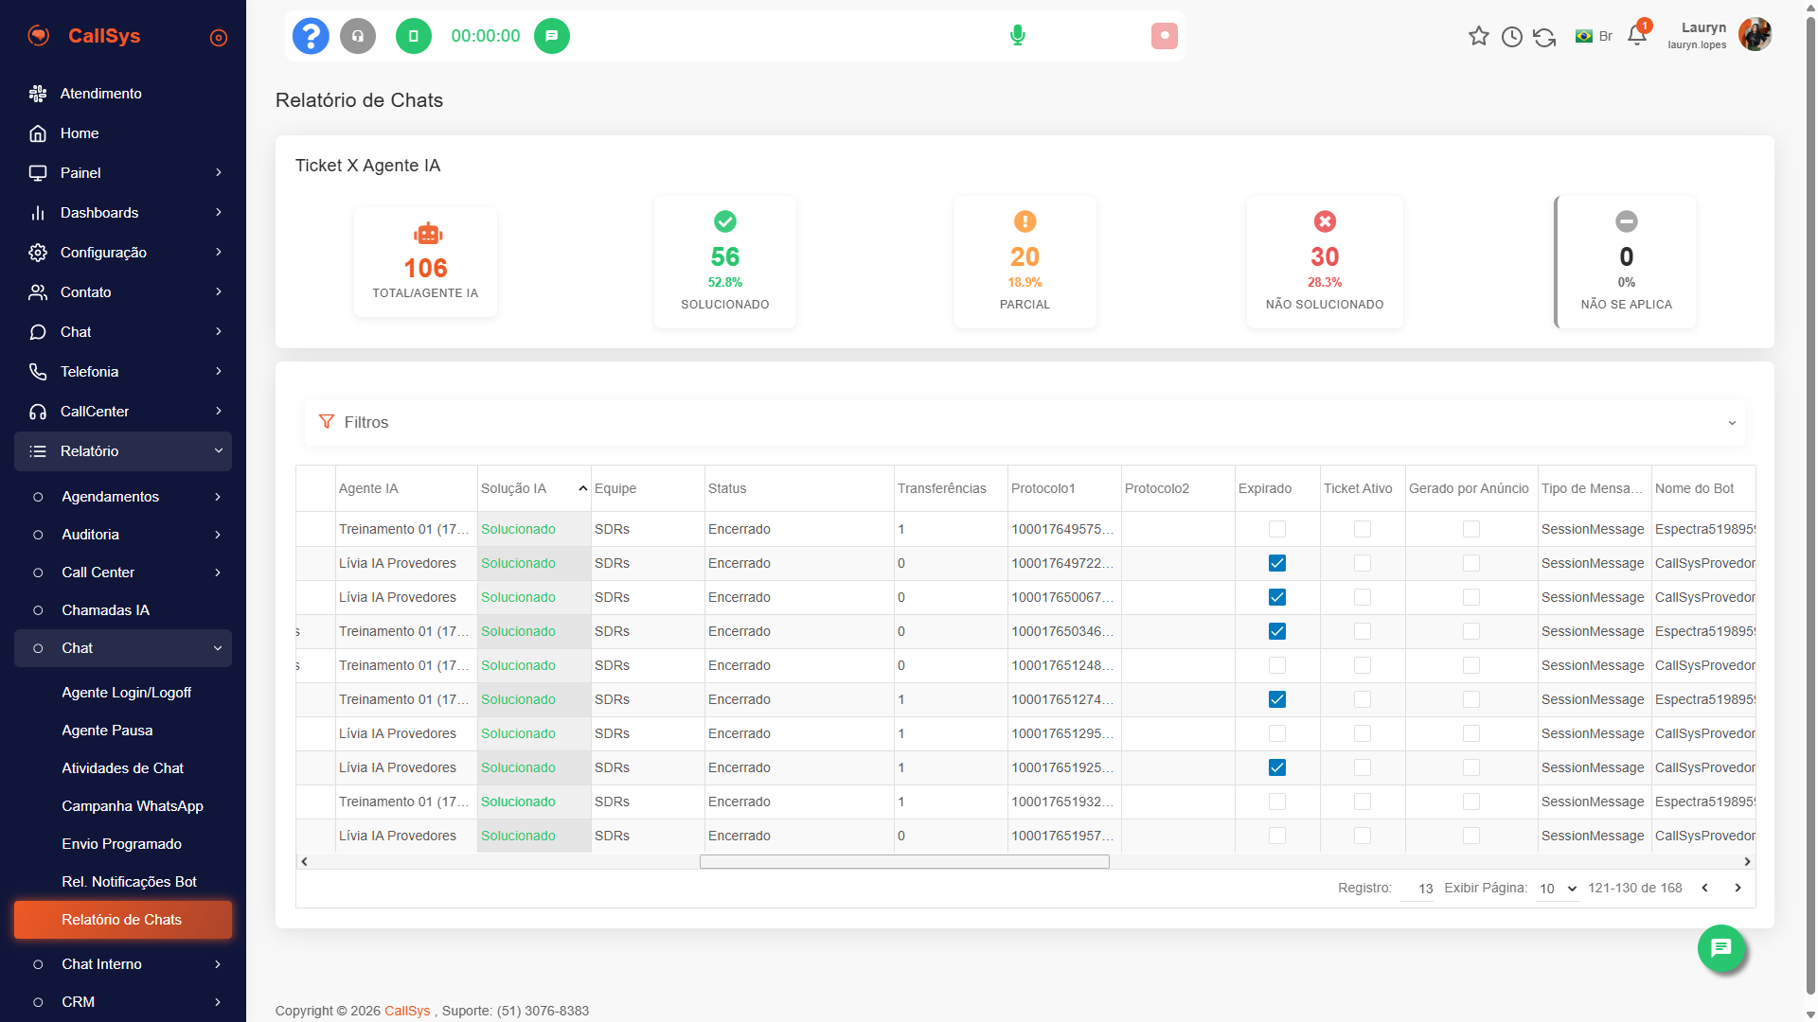Open the Exibir Página size dropdown

pos(1558,889)
